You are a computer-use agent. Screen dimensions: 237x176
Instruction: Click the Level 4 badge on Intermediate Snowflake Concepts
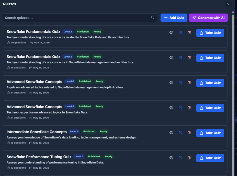(x=74, y=132)
